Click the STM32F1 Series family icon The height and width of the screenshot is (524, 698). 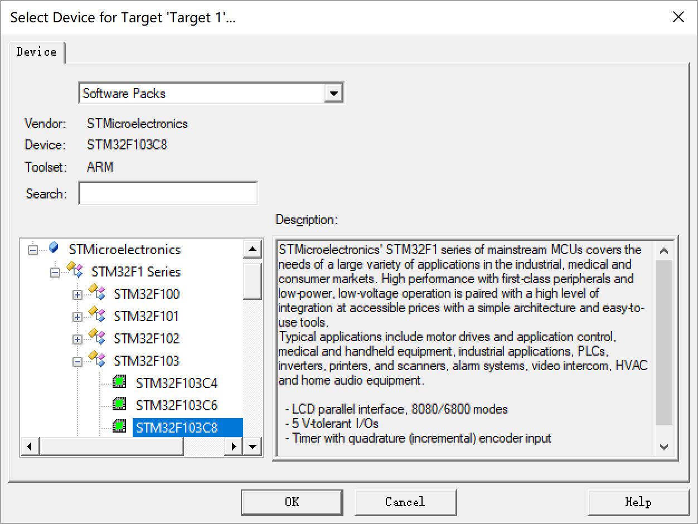[x=74, y=270]
